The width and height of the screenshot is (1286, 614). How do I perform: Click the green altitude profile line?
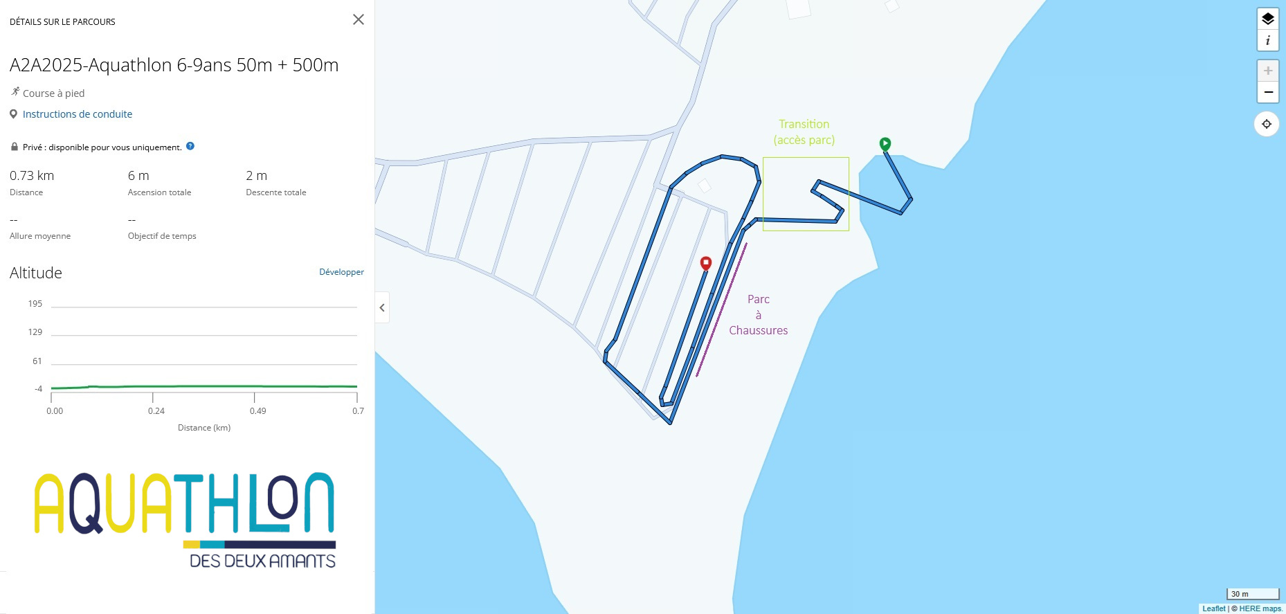tap(204, 386)
